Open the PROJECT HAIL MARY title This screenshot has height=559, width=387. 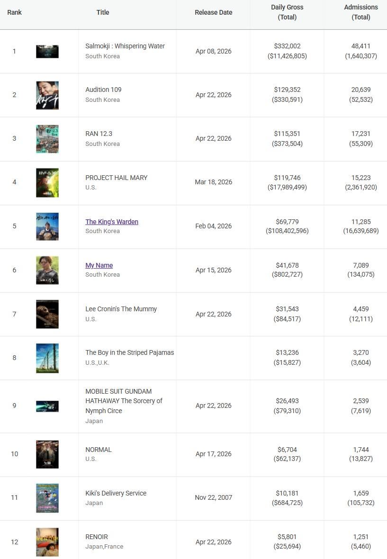click(116, 178)
